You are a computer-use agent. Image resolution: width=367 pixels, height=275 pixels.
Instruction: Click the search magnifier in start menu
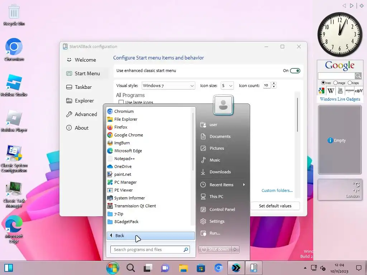pyautogui.click(x=186, y=250)
